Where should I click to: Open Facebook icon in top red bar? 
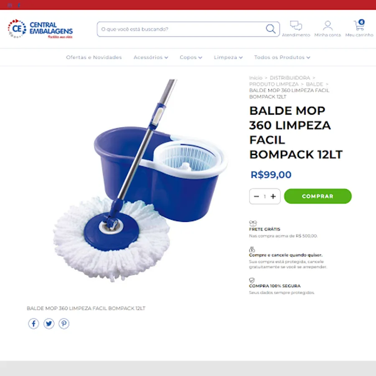pos(19,5)
